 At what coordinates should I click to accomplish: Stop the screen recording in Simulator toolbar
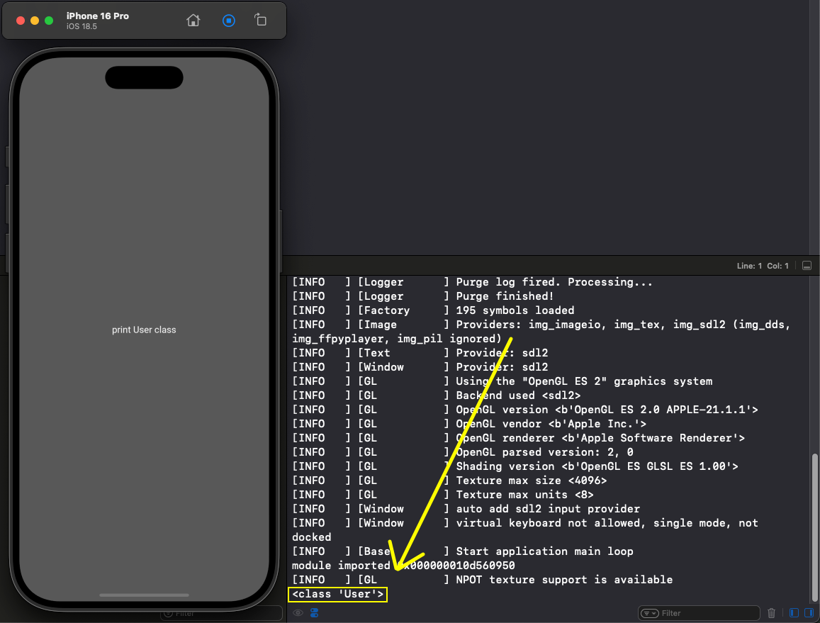click(228, 21)
